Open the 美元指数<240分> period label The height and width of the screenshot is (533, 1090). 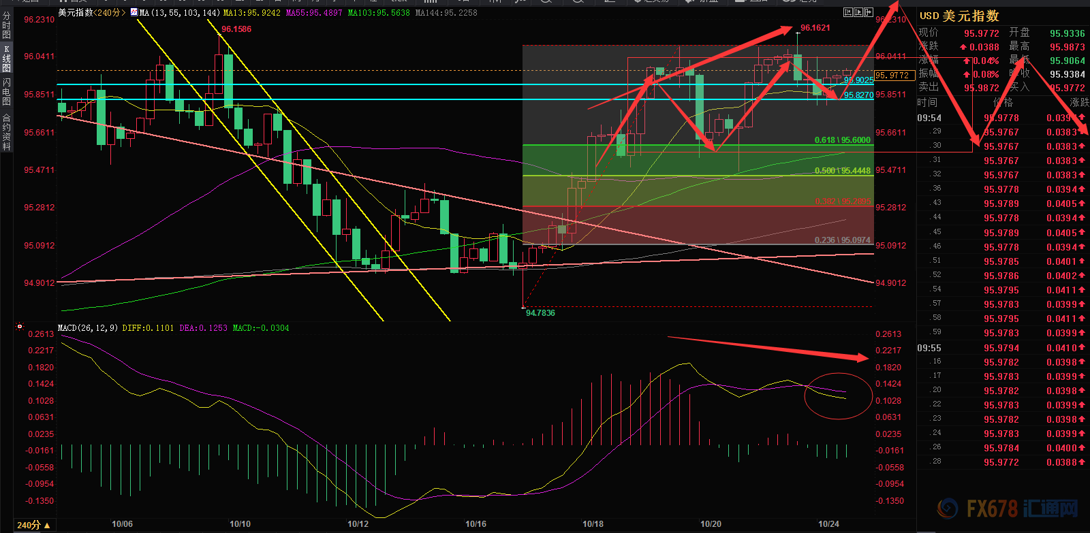92,12
